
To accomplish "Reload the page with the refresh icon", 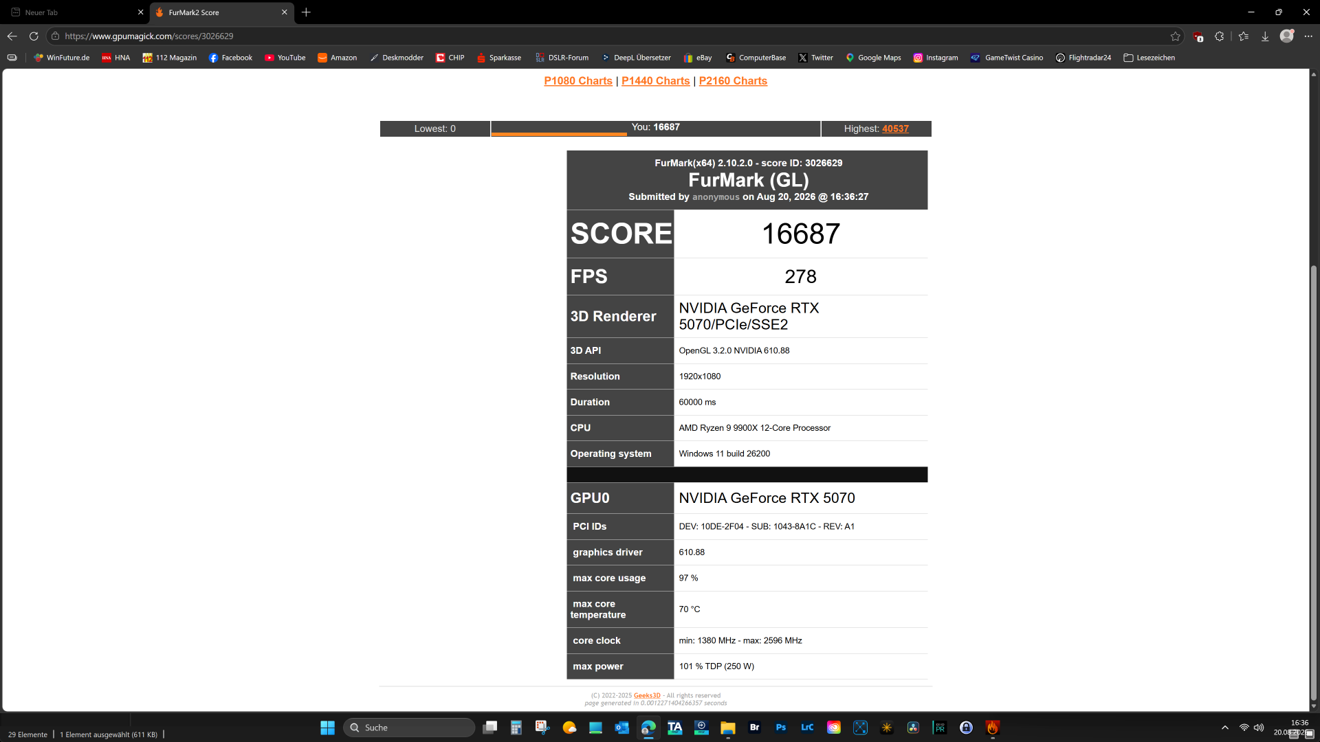I will click(x=34, y=36).
